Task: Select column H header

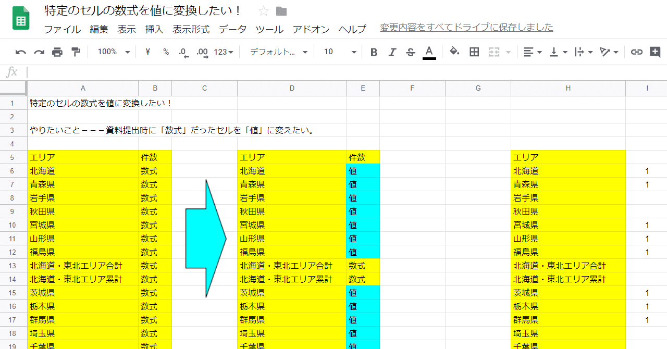Action: point(568,89)
